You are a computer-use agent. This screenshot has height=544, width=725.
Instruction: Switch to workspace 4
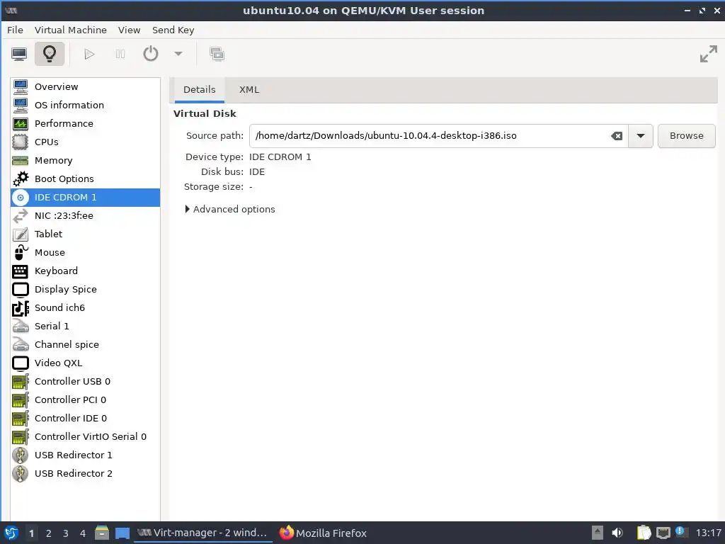[83, 533]
